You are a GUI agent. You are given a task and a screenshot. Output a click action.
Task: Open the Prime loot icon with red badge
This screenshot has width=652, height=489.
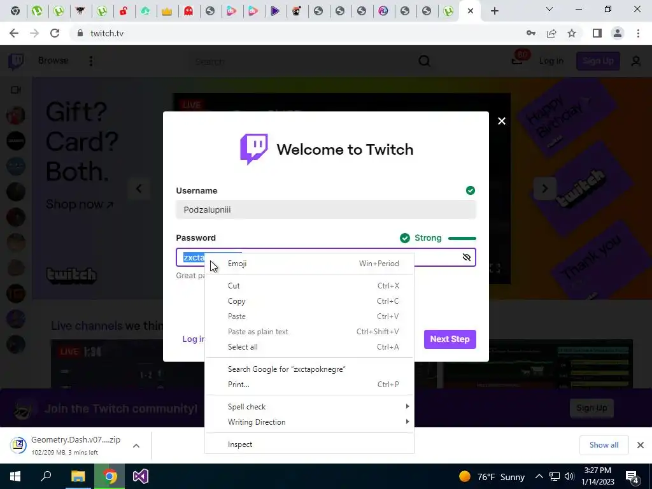point(518,60)
